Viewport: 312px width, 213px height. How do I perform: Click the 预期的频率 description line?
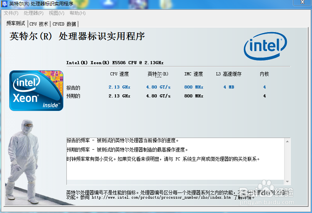(x=127, y=150)
